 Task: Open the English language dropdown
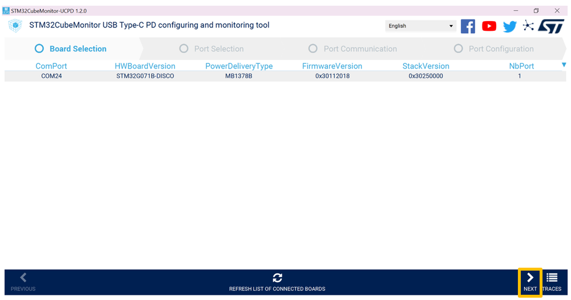click(421, 26)
